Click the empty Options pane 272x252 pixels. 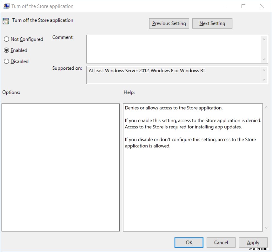(60, 167)
